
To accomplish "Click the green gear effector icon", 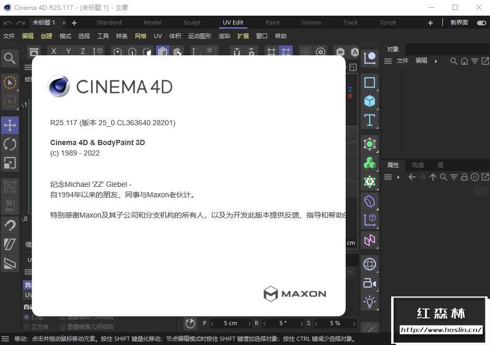I will [370, 182].
